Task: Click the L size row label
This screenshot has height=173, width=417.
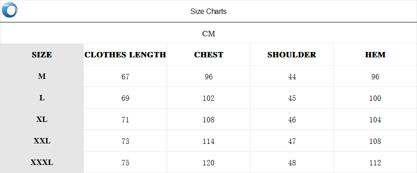Action: point(42,98)
